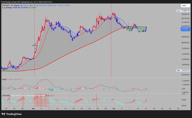Click the 25.00 value in RSI legend
Image resolution: width=192 pixels, height=118 pixels.
38,96
